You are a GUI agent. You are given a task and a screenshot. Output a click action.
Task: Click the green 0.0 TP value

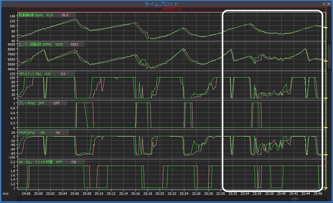(x=48, y=74)
